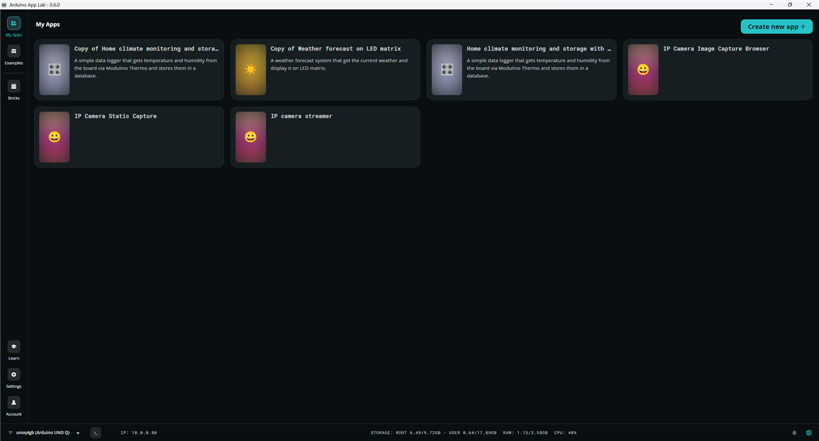Click smiley thumbnail of IP Camera Static Capture
The height and width of the screenshot is (441, 819).
click(x=54, y=137)
